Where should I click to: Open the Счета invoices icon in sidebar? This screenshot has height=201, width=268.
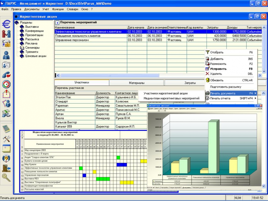[6, 43]
